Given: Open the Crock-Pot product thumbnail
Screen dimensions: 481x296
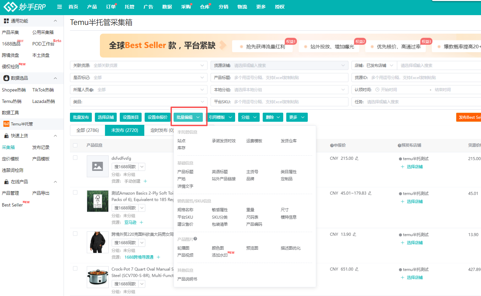Looking at the screenshot, I should [x=98, y=277].
